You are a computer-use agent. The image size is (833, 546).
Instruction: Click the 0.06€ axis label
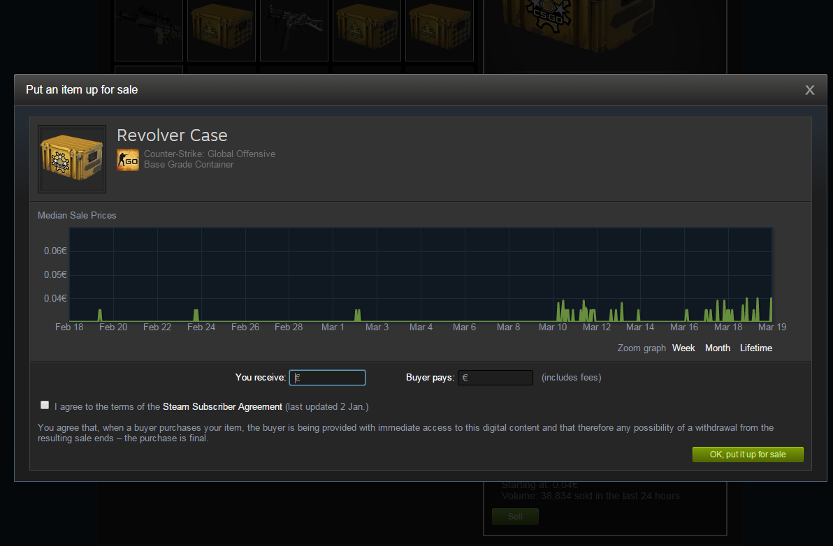pyautogui.click(x=55, y=251)
